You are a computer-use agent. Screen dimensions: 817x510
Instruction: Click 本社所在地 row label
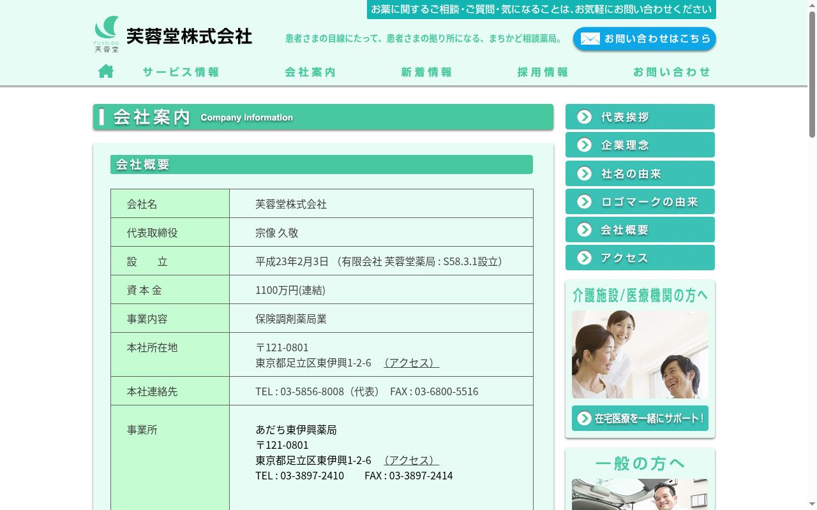pos(153,347)
